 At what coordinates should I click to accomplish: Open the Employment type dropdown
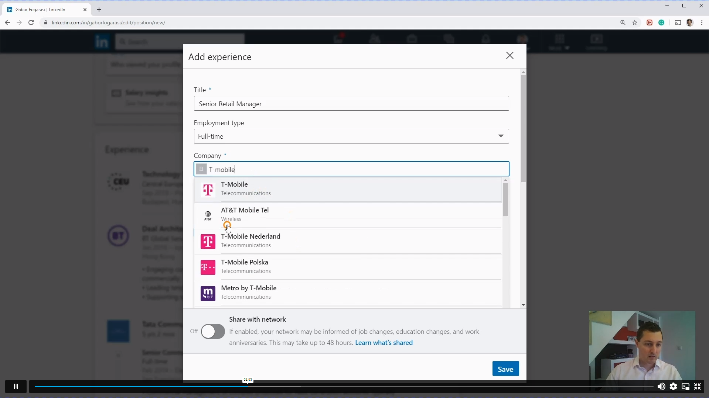point(351,136)
